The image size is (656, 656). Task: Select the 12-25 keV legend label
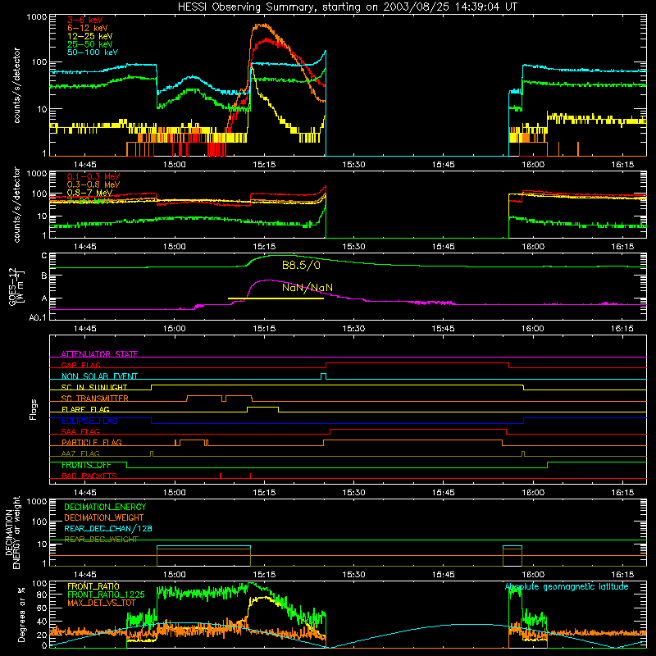tap(89, 36)
